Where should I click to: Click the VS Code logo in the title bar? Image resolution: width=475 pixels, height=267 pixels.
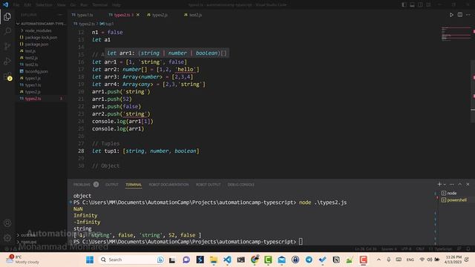pos(5,4)
